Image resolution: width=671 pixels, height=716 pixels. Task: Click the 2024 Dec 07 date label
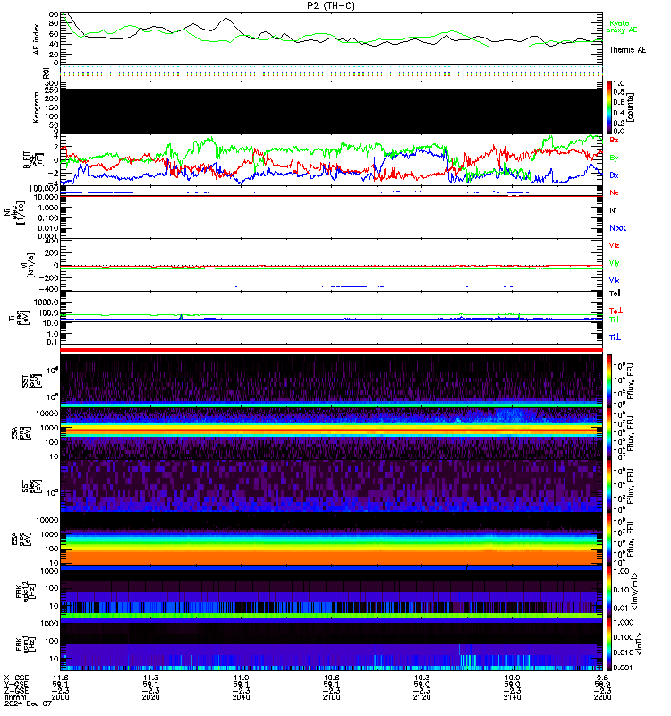click(29, 703)
